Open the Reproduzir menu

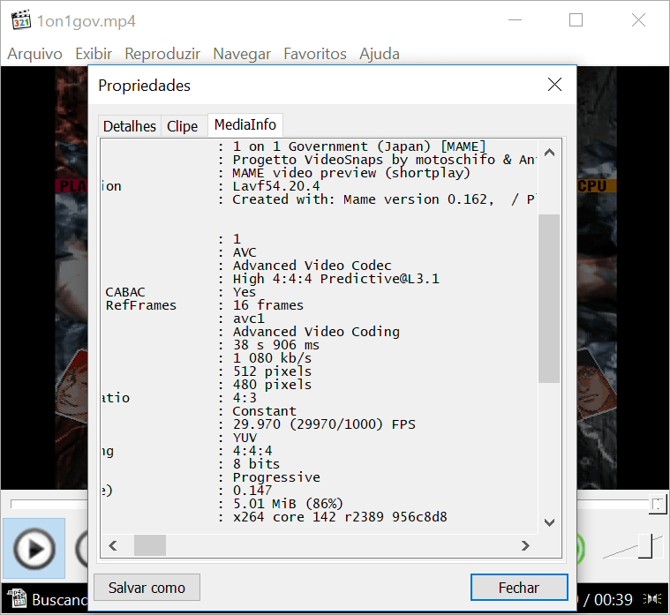coord(162,54)
